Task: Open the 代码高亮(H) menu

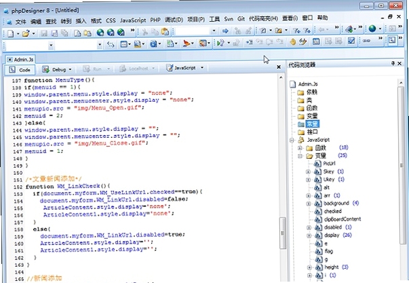Action: click(x=263, y=18)
